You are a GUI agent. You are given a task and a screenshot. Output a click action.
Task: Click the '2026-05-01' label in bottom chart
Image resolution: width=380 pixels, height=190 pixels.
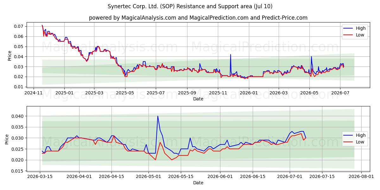click(149, 177)
